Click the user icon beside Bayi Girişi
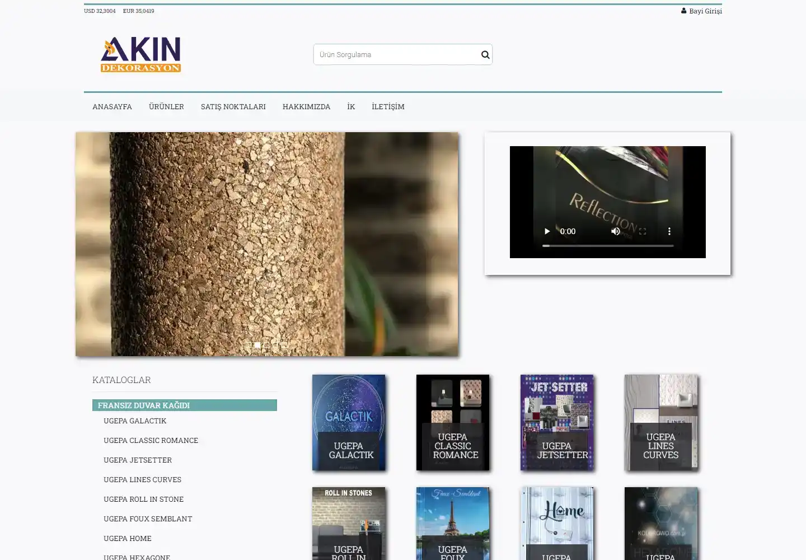 click(x=683, y=11)
